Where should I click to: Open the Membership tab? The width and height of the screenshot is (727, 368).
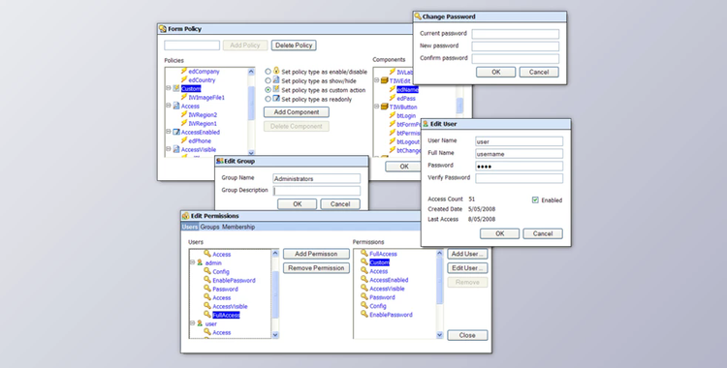point(238,227)
